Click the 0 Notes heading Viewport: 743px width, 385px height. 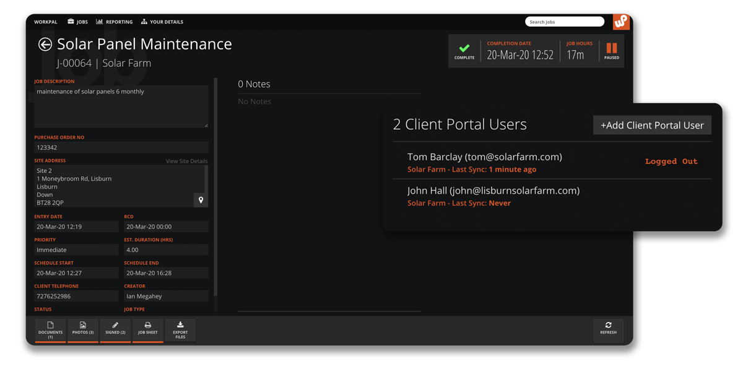pos(254,84)
